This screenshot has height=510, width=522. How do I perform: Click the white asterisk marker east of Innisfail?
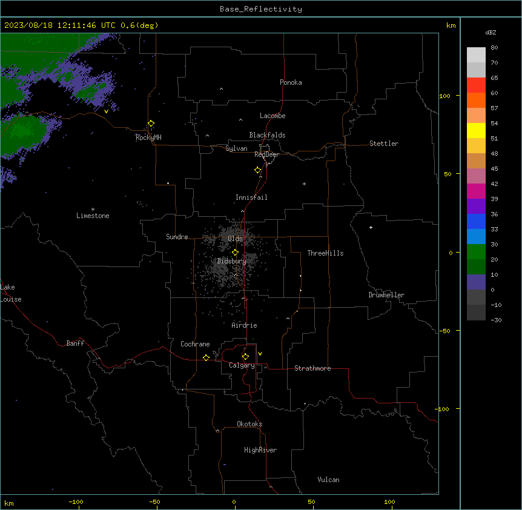tap(304, 184)
